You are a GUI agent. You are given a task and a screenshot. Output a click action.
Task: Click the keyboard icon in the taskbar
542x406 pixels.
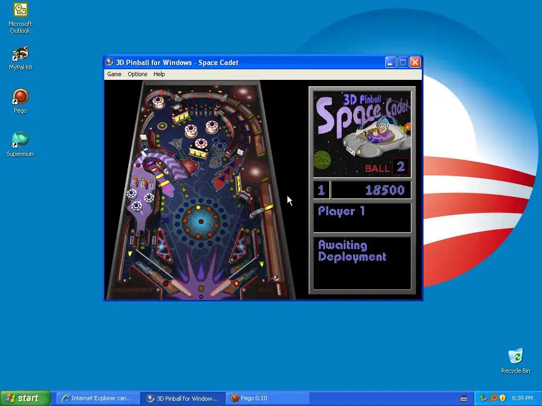tap(464, 399)
